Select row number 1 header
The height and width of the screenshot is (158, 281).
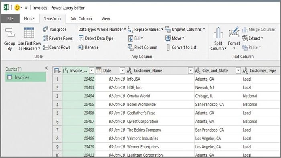tap(57, 79)
